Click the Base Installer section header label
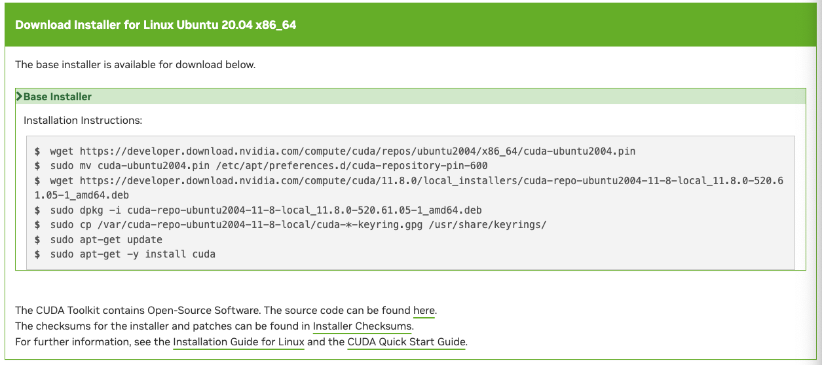The height and width of the screenshot is (365, 822). 58,97
